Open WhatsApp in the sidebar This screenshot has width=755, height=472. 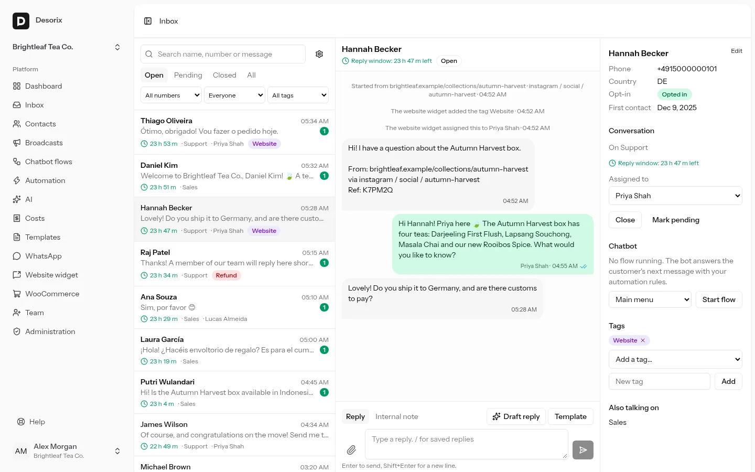[67, 256]
